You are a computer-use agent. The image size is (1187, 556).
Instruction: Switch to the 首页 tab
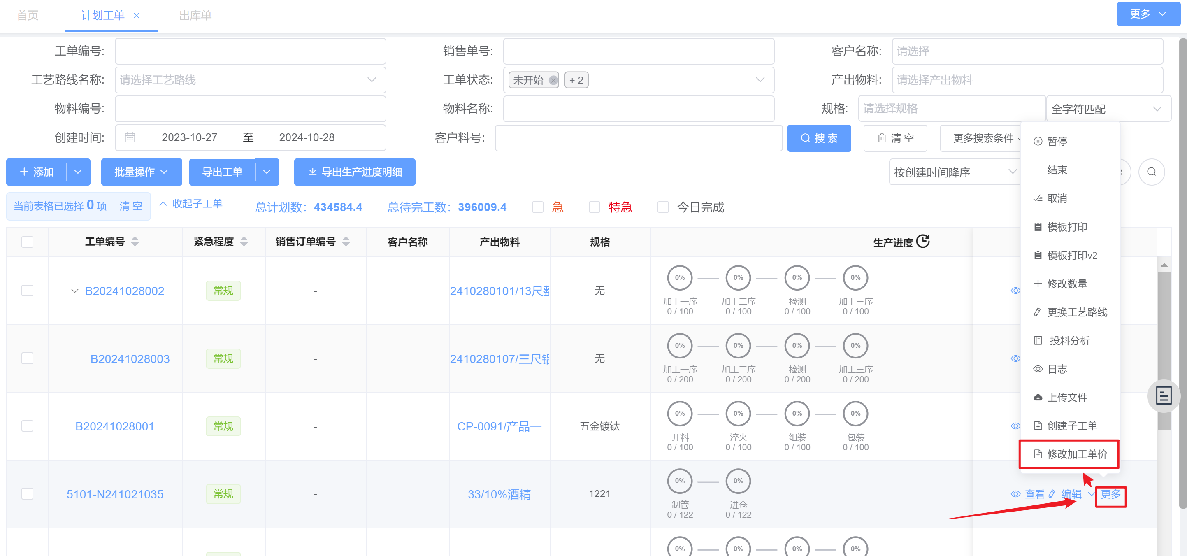click(28, 16)
